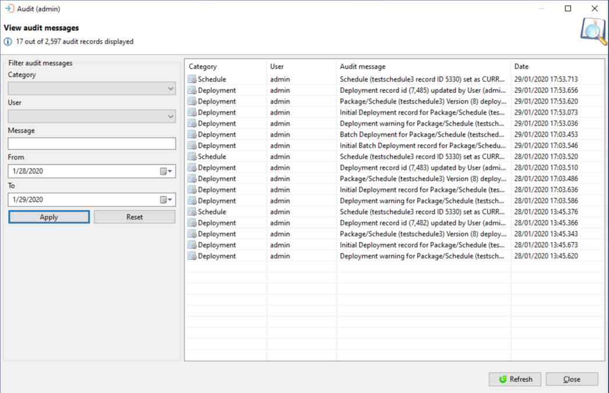Click date cell 29/01/2020 17:53.713
This screenshot has height=393, width=609.
(x=546, y=79)
